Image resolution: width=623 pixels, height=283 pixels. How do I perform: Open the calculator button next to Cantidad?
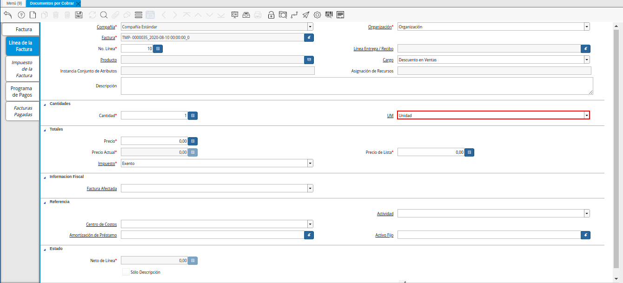click(x=193, y=115)
